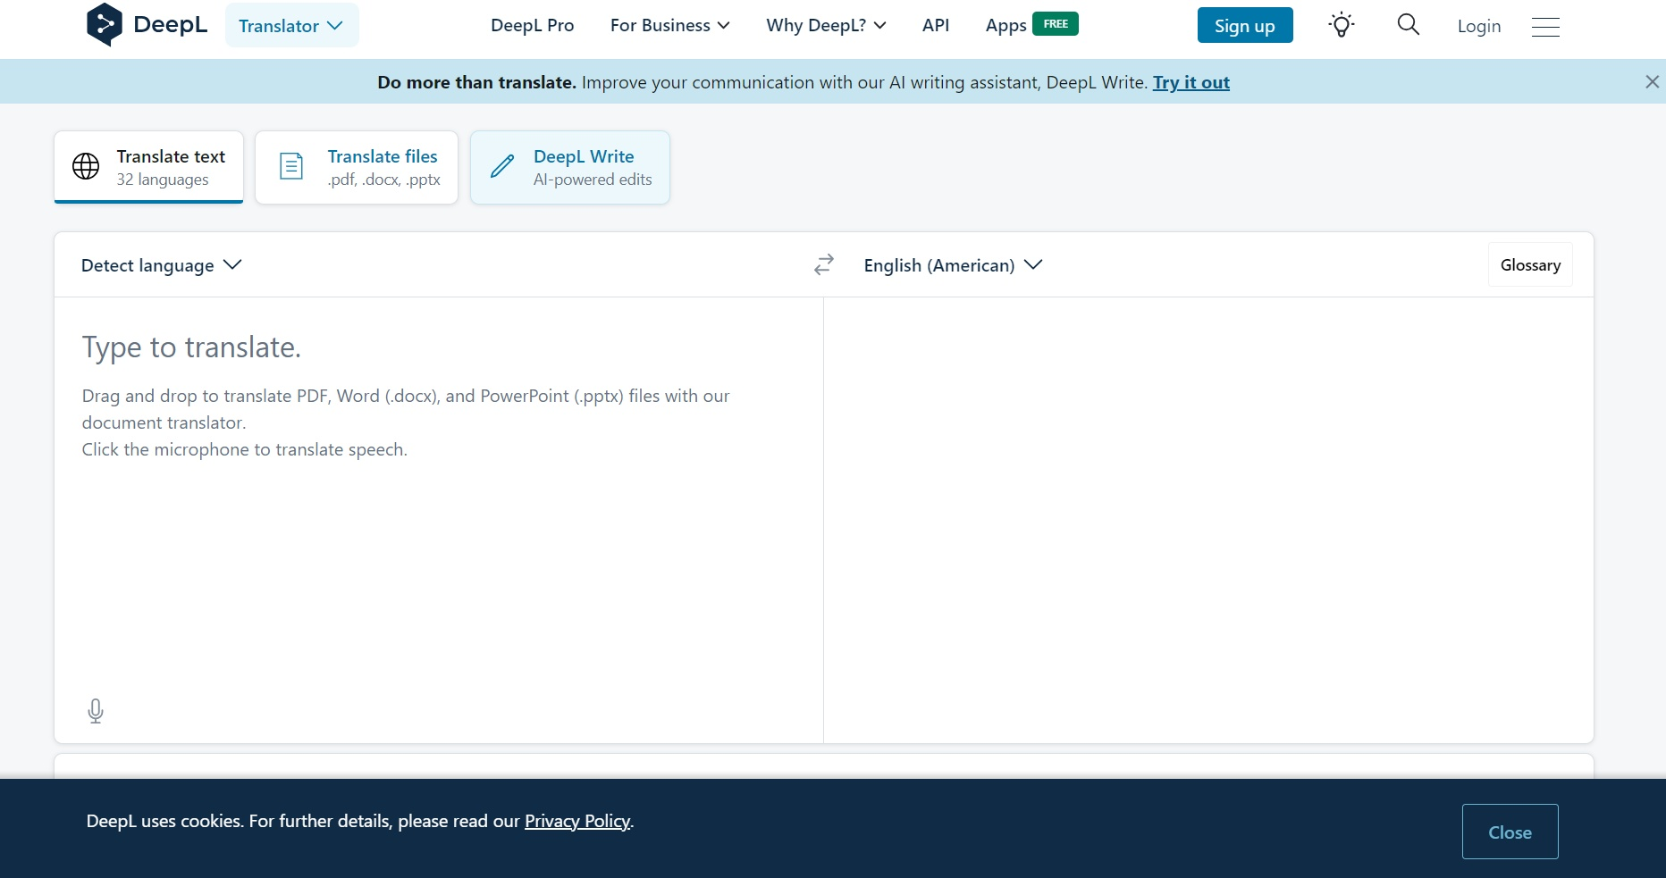Close the cookie notice
This screenshot has width=1666, height=878.
click(1510, 832)
